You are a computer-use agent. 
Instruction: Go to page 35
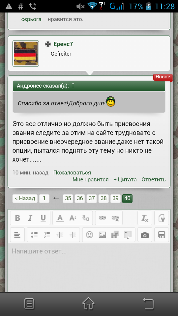tap(68, 198)
